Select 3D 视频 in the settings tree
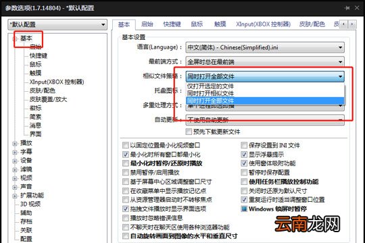This screenshot has width=365, height=243. coord(30,204)
